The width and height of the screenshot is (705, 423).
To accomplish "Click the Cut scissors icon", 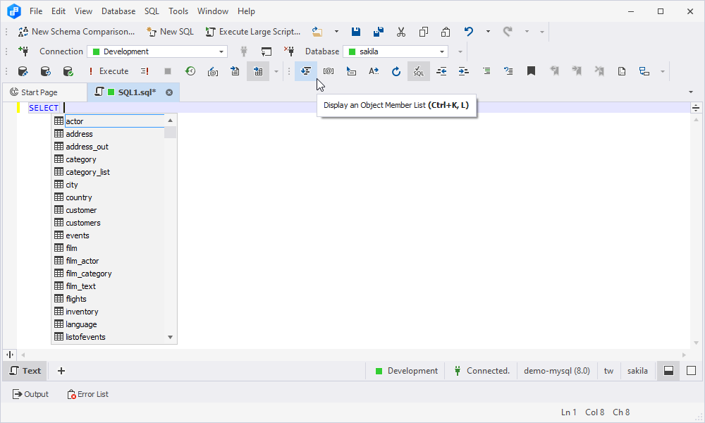I will (401, 32).
